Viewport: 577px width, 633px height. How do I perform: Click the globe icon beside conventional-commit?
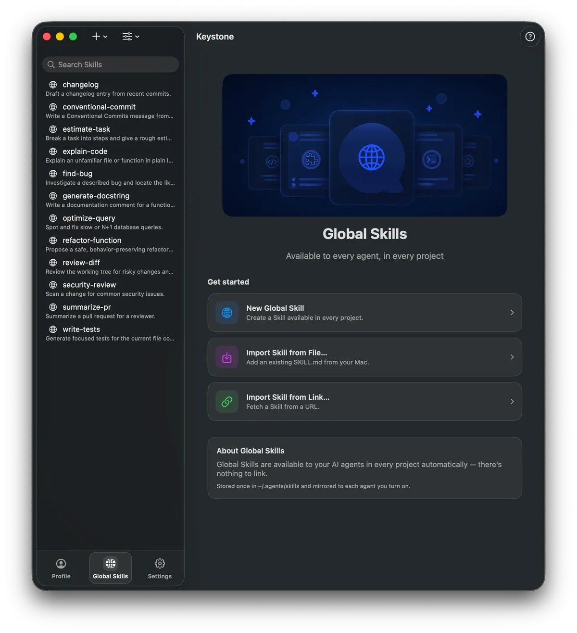pos(53,107)
